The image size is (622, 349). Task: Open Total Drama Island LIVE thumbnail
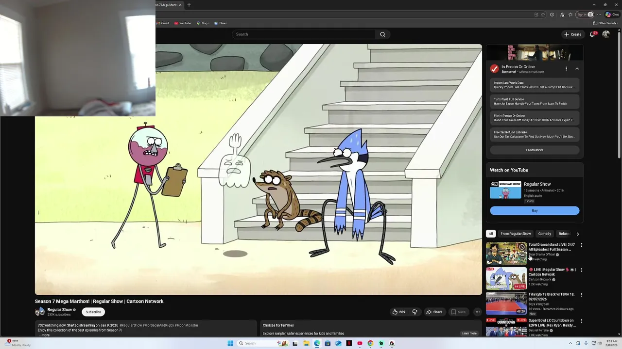click(506, 253)
